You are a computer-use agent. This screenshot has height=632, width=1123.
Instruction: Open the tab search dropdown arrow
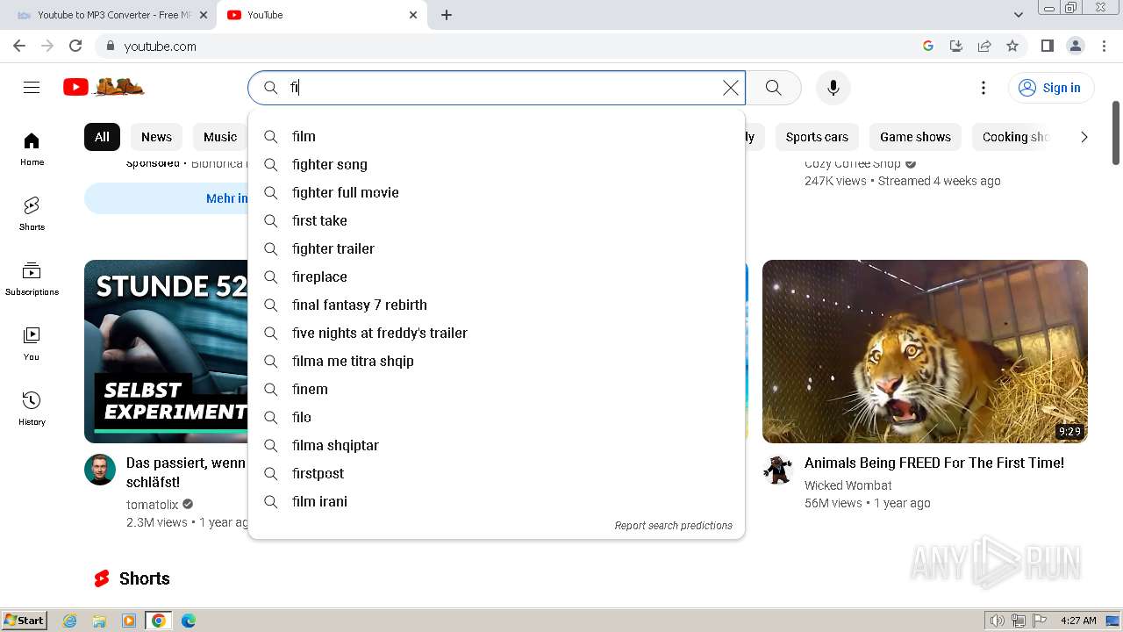pyautogui.click(x=1019, y=15)
